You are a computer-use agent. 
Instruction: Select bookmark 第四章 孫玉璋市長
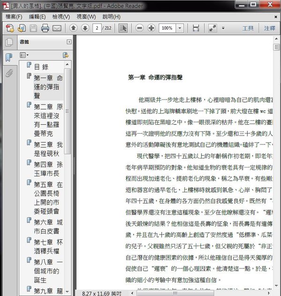click(x=48, y=169)
